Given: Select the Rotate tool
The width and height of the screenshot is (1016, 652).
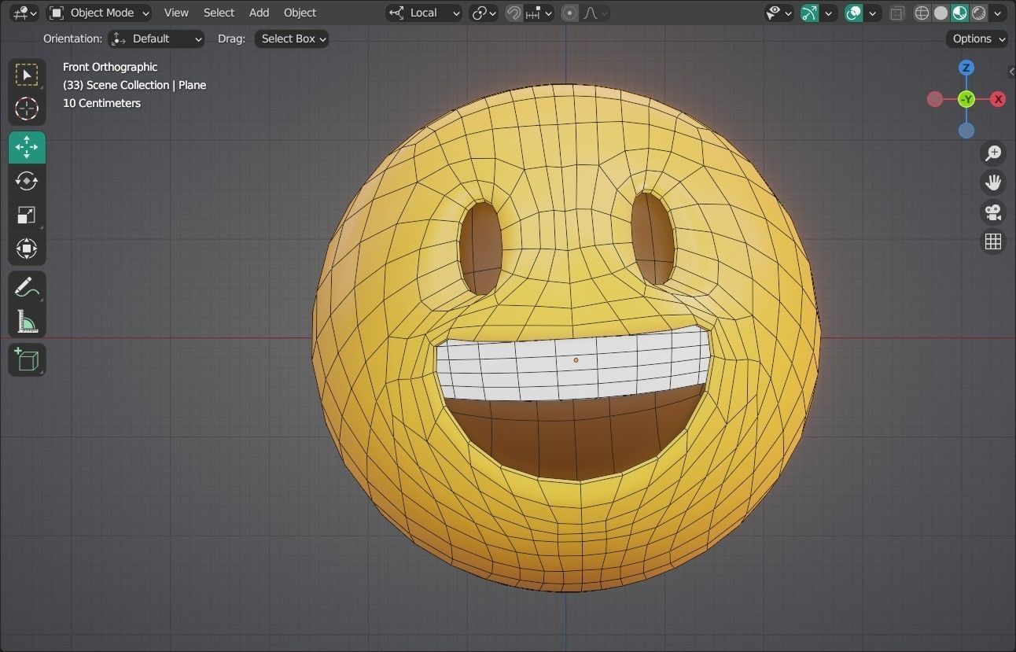Looking at the screenshot, I should pos(27,181).
